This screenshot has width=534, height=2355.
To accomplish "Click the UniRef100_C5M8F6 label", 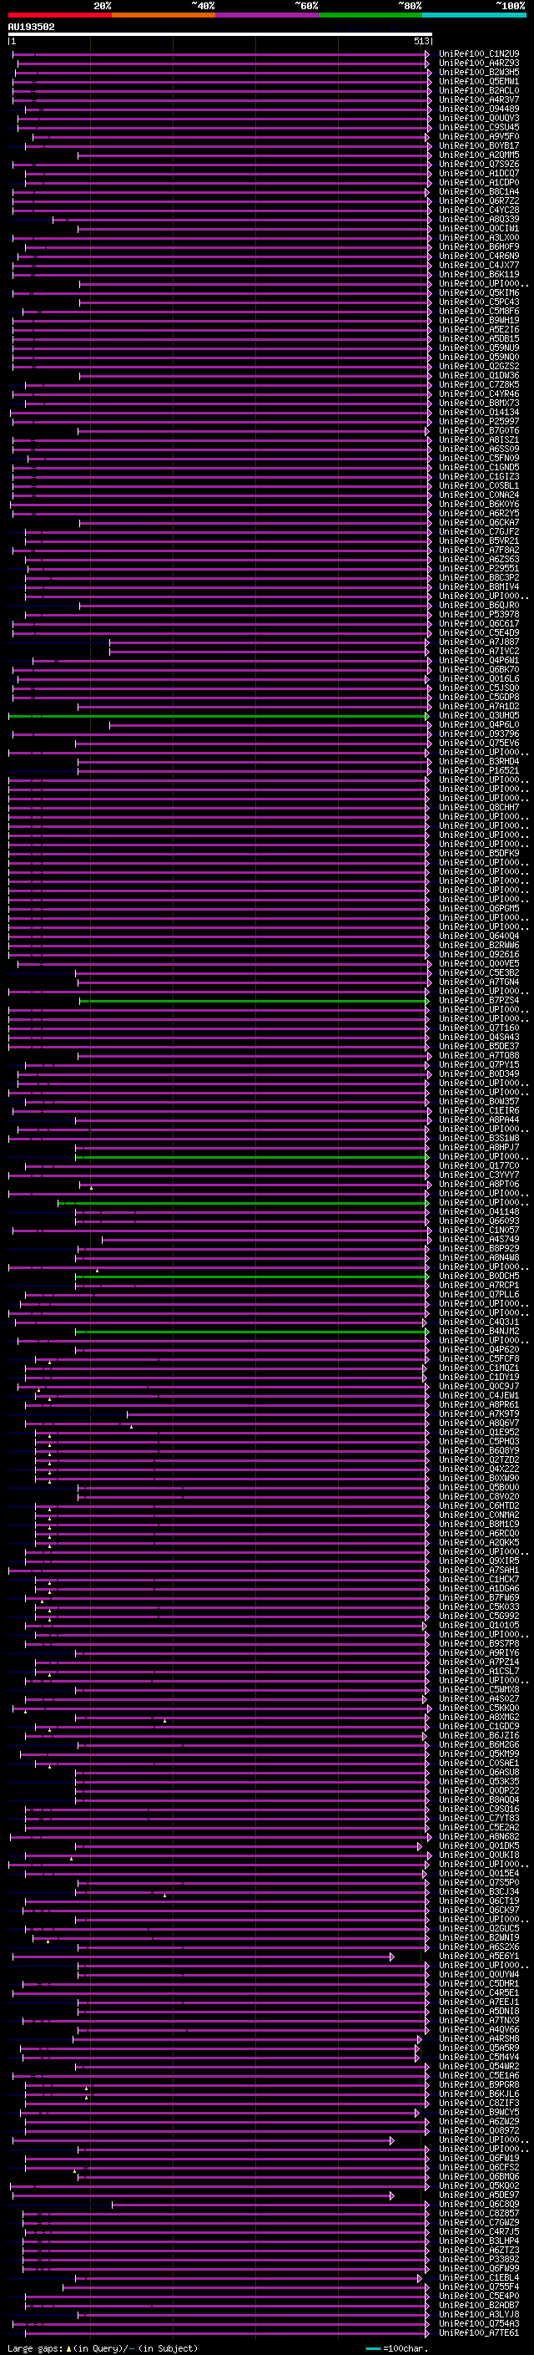I will (478, 311).
